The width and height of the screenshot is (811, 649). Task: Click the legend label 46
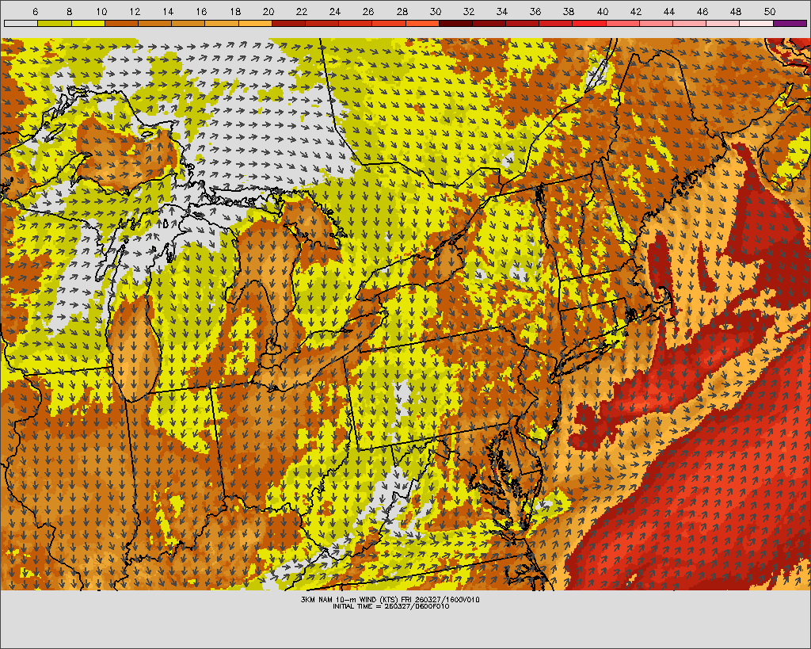click(702, 11)
